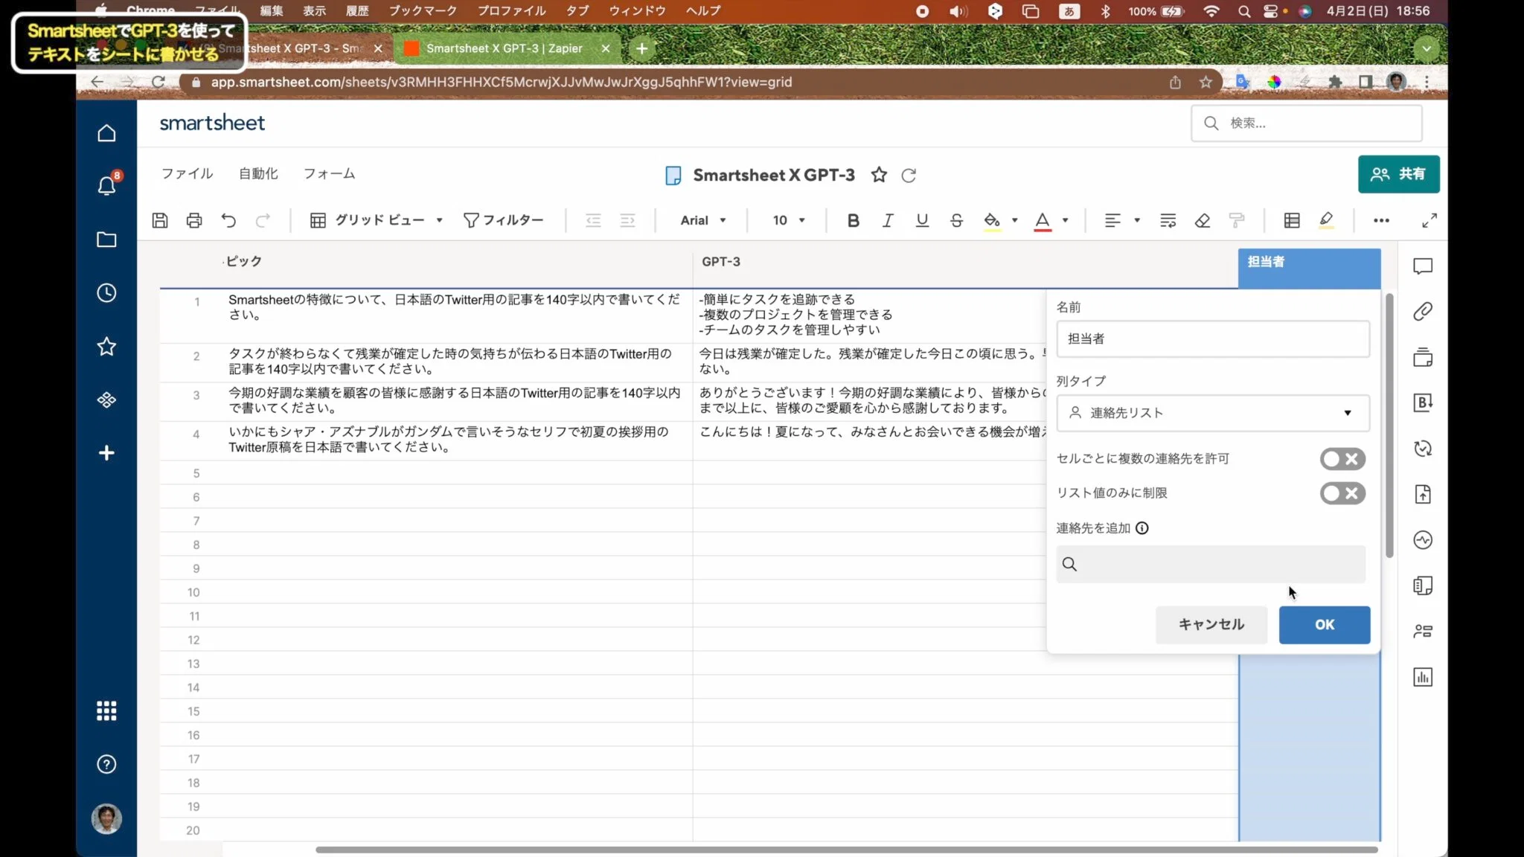Open Favorites star icon in sidebar

tap(106, 346)
